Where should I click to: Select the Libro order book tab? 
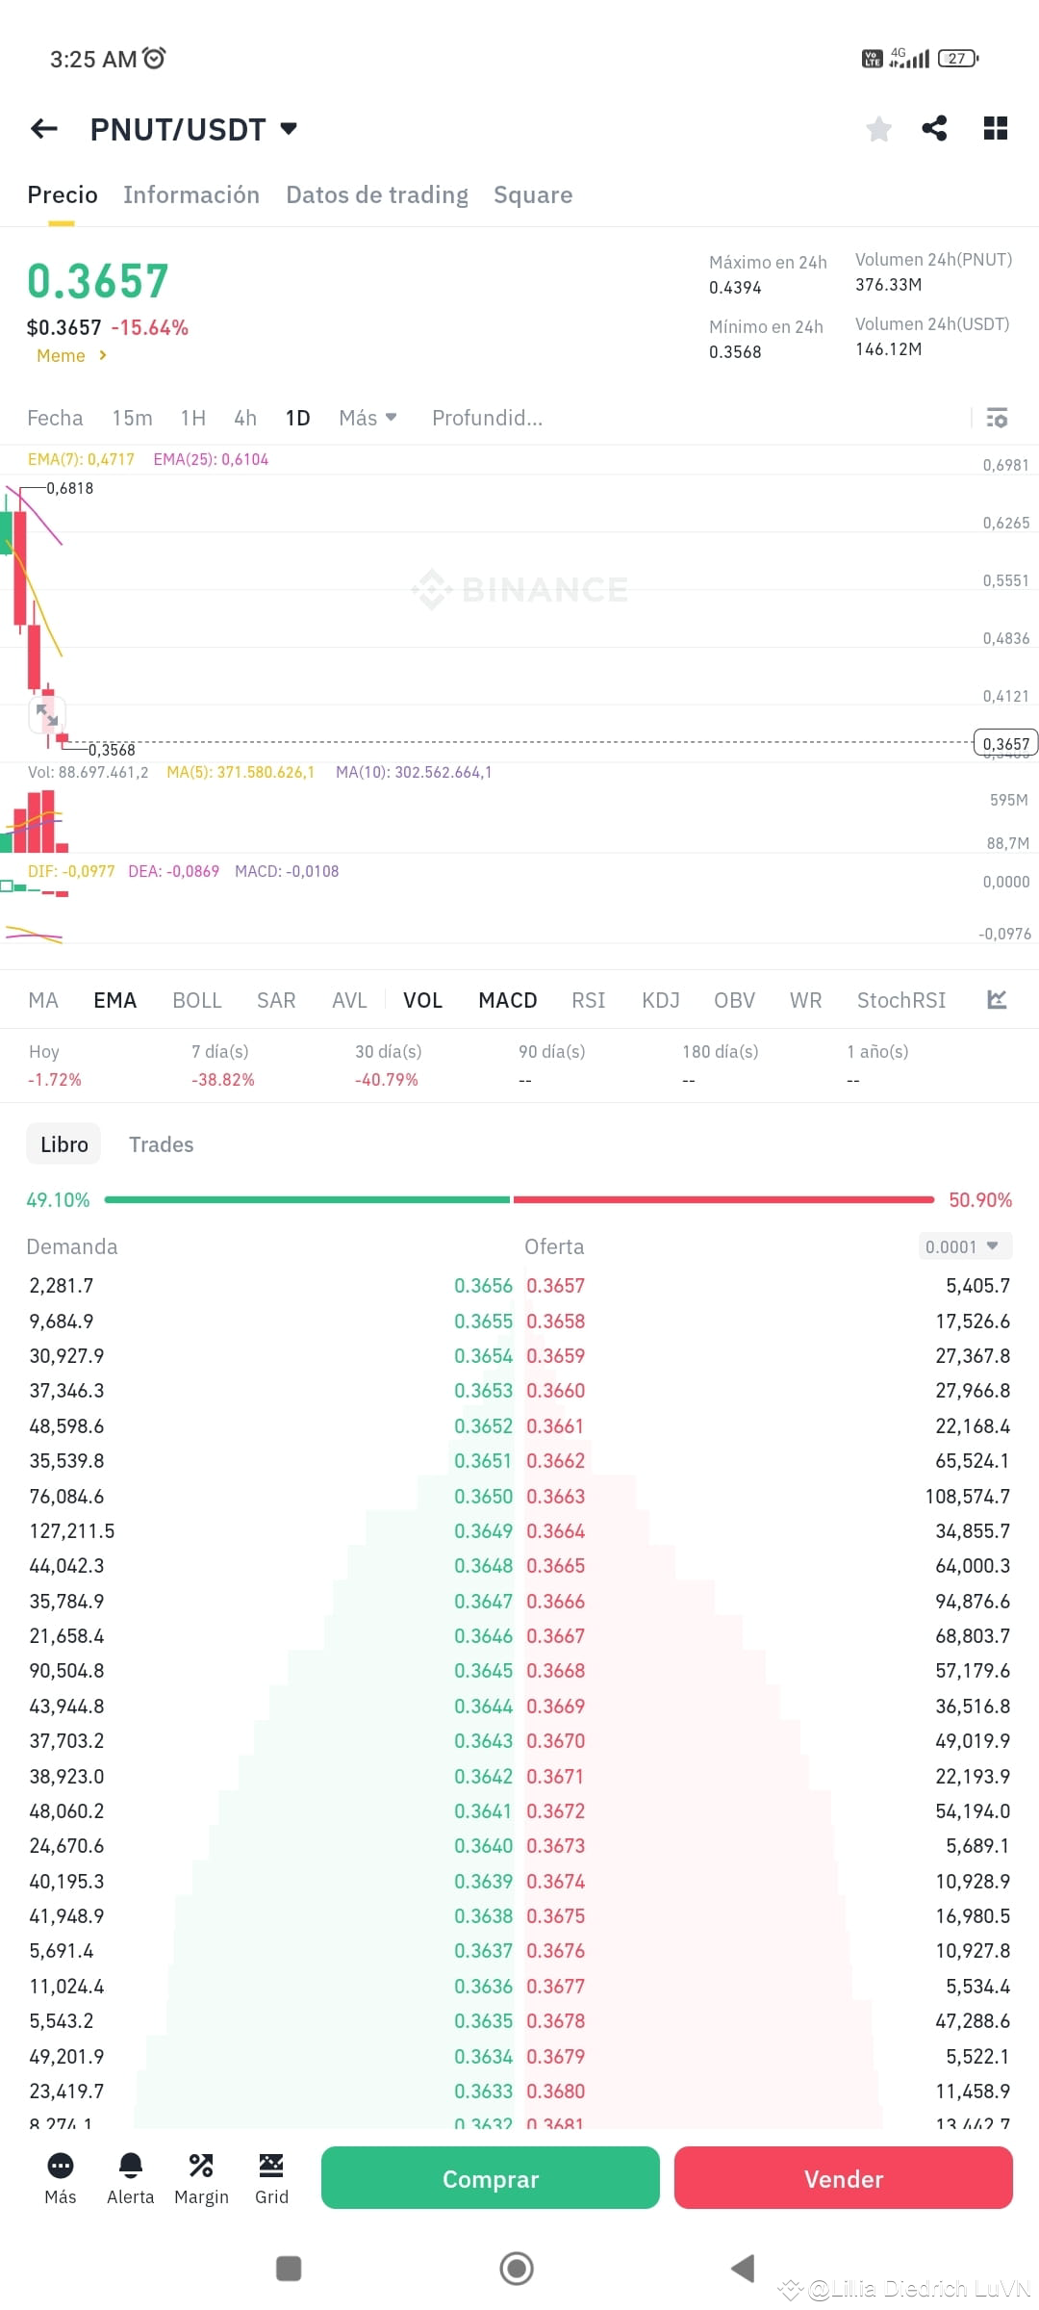pos(63,1143)
